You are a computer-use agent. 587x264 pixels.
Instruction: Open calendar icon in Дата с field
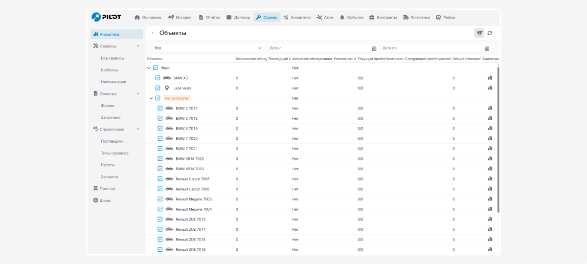(x=374, y=48)
